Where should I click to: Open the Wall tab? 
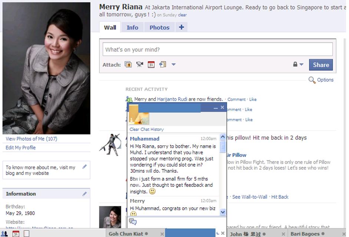point(110,27)
